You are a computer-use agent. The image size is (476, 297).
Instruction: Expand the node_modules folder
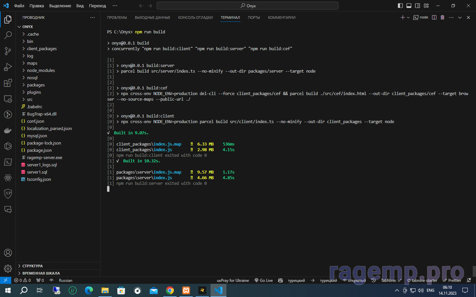click(41, 70)
